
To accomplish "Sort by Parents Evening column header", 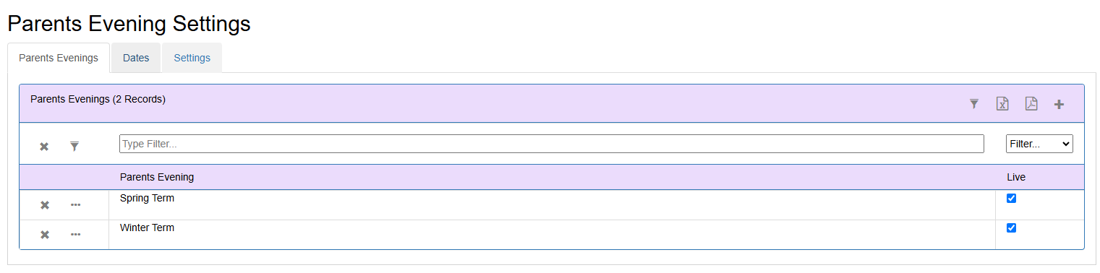I will pyautogui.click(x=157, y=177).
